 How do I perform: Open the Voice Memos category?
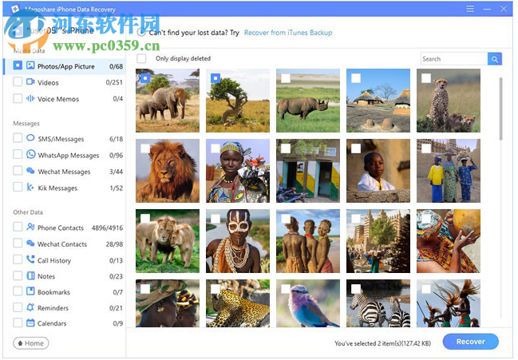(x=65, y=99)
